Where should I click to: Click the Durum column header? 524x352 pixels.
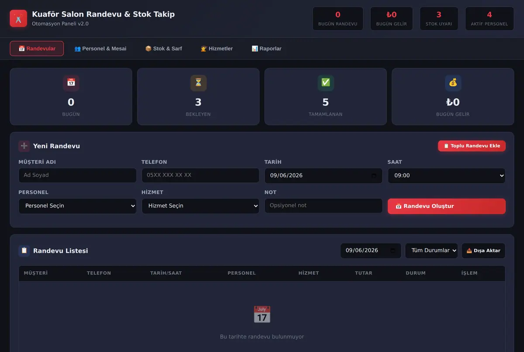(x=416, y=273)
